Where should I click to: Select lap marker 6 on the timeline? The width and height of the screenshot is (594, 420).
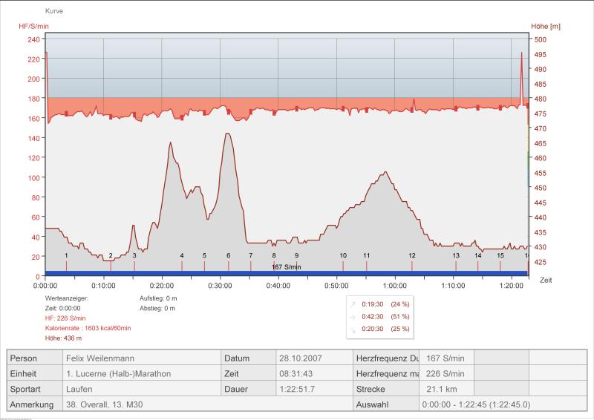pyautogui.click(x=228, y=256)
